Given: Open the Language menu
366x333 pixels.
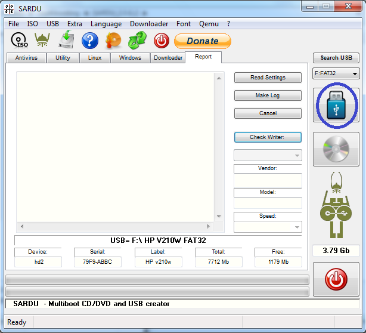Looking at the screenshot, I should click(x=106, y=24).
